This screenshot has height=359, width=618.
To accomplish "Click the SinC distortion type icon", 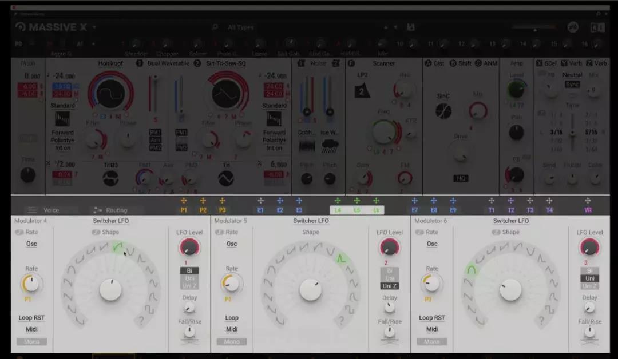I will click(x=443, y=111).
